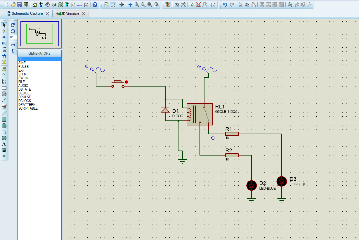359x240 pixels.
Task: Add a new sheet with the plus-page icon
Action: coord(192,5)
